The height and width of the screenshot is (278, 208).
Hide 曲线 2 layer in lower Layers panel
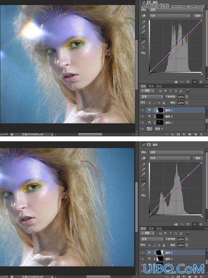142,259
